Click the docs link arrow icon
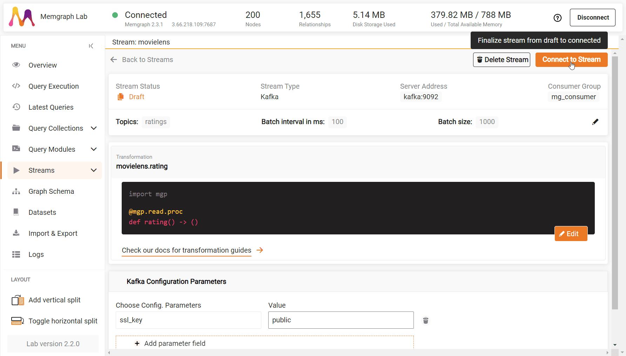626x356 pixels. click(x=260, y=250)
